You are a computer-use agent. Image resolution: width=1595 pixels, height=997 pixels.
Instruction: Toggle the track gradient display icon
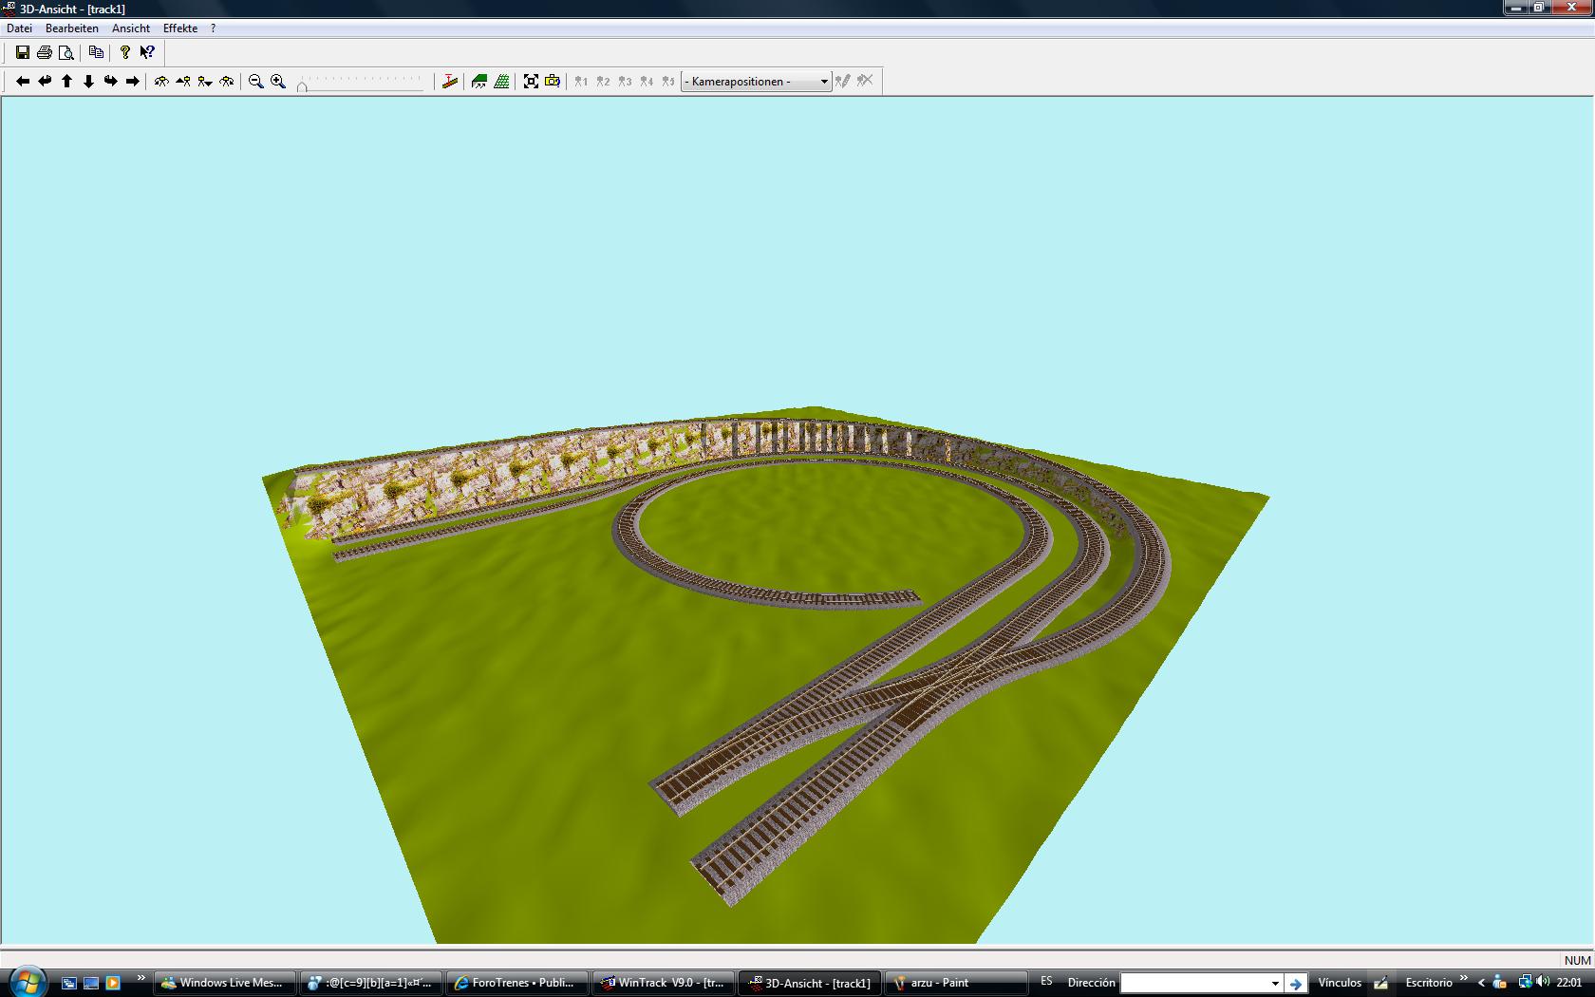[450, 82]
